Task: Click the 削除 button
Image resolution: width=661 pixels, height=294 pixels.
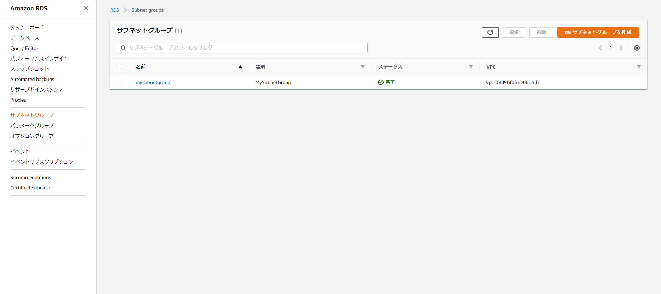Action: pyautogui.click(x=542, y=32)
